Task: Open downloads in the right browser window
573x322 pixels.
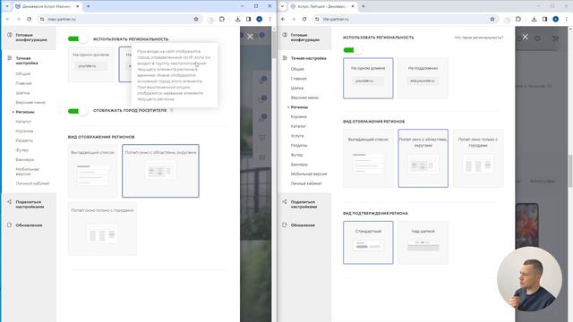Action: [534, 19]
